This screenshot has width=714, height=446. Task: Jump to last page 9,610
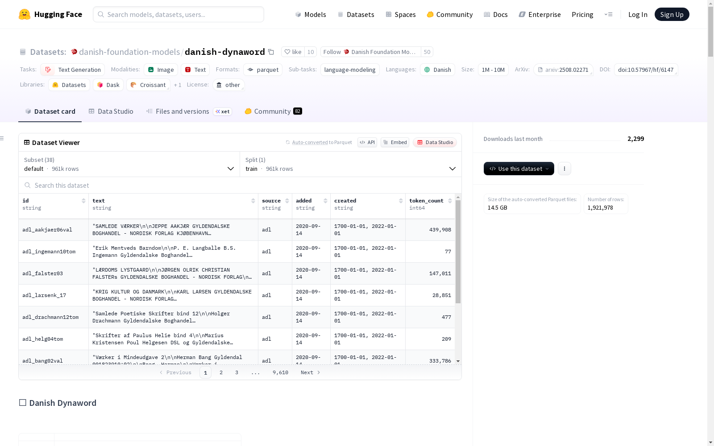[x=280, y=372]
